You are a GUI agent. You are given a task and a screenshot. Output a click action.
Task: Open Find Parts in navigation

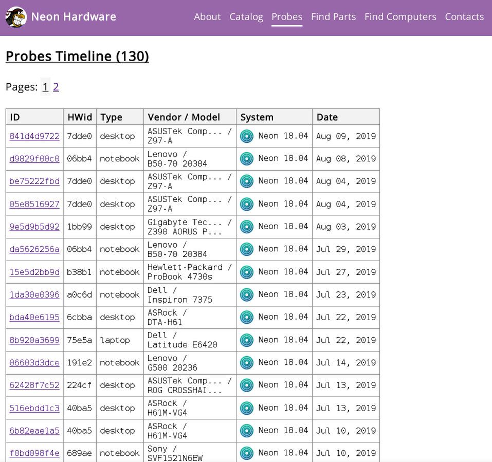(333, 17)
